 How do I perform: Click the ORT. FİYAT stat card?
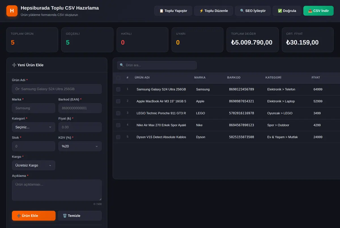click(308, 40)
